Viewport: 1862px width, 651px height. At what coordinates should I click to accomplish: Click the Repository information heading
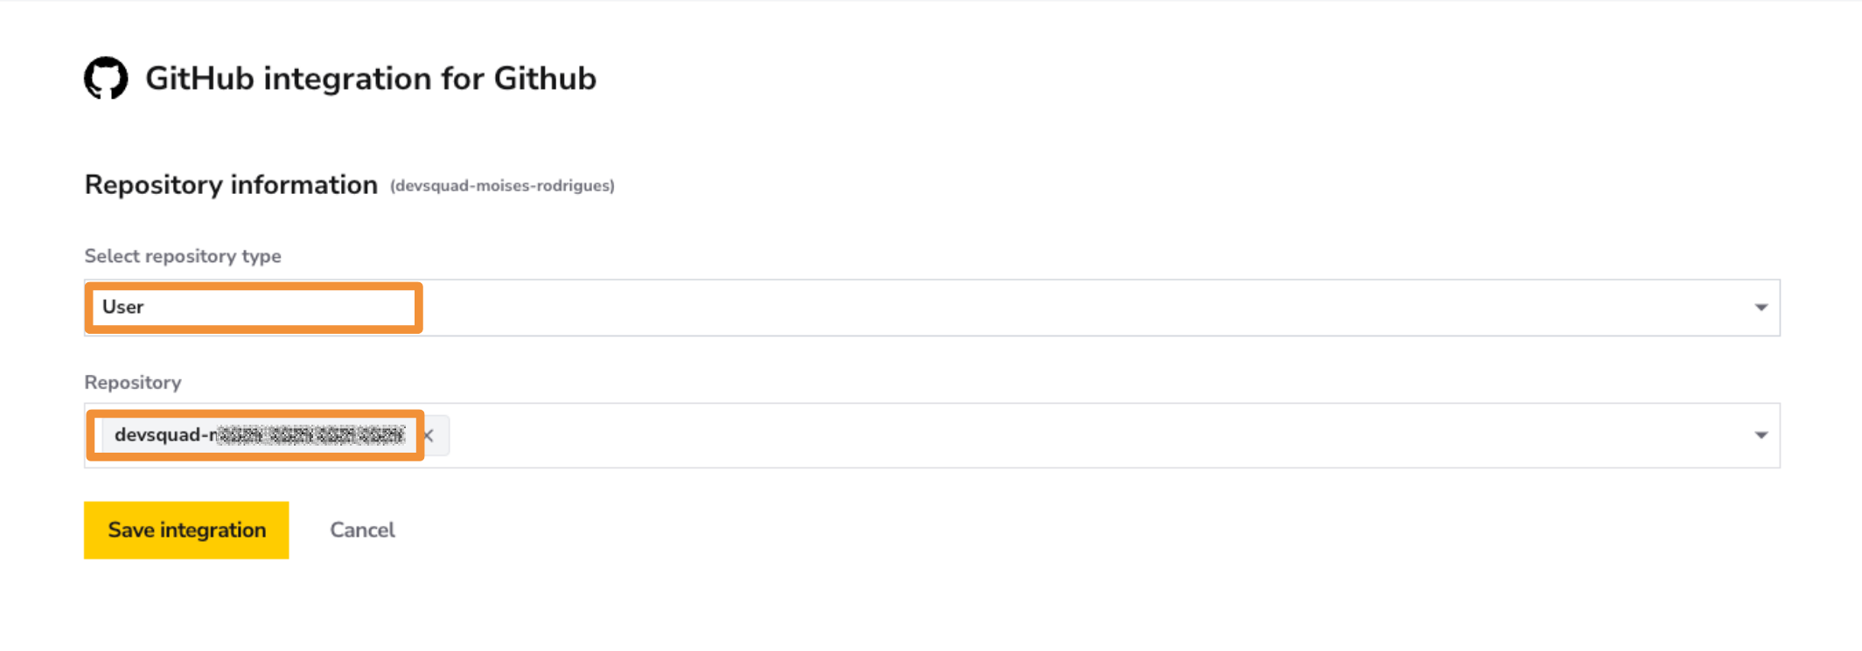pos(231,184)
